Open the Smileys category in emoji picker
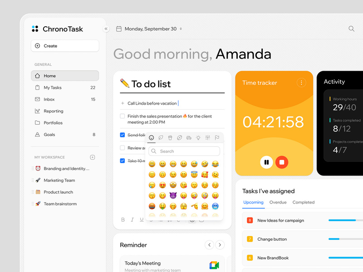The image size is (363, 272). point(152,137)
